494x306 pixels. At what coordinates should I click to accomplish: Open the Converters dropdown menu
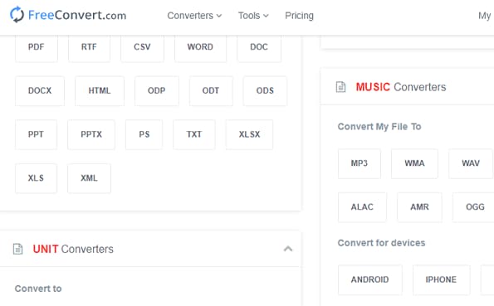[x=194, y=16]
